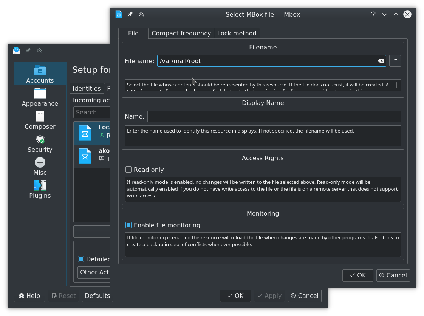Cancel the Select MBox file dialog
The width and height of the screenshot is (424, 316).
(x=393, y=275)
